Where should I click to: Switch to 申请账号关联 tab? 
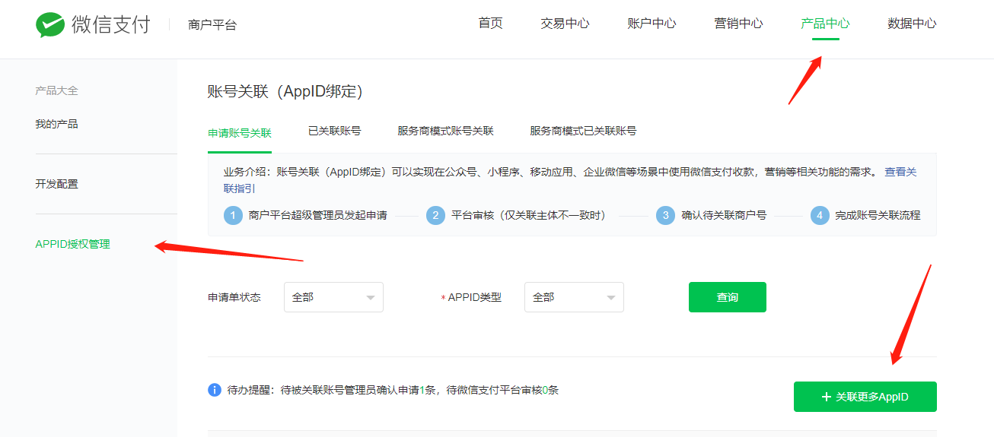tap(240, 132)
